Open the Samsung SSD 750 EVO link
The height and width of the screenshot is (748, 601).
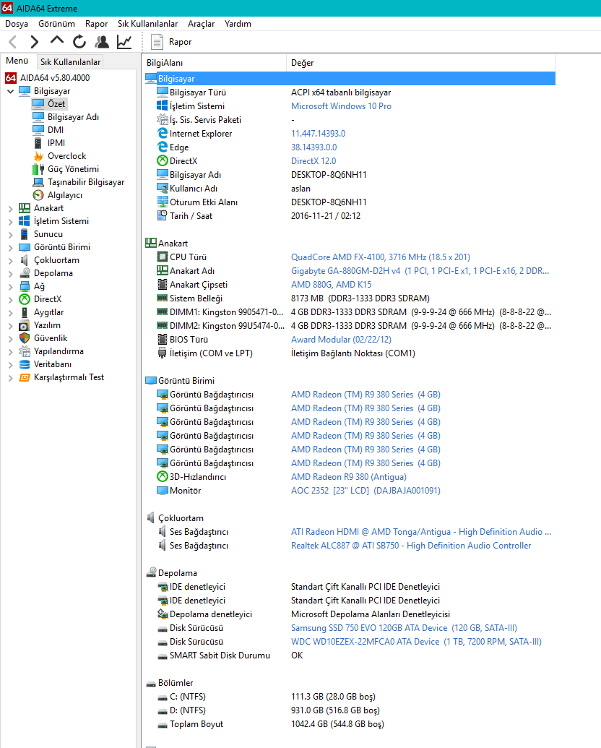(404, 628)
